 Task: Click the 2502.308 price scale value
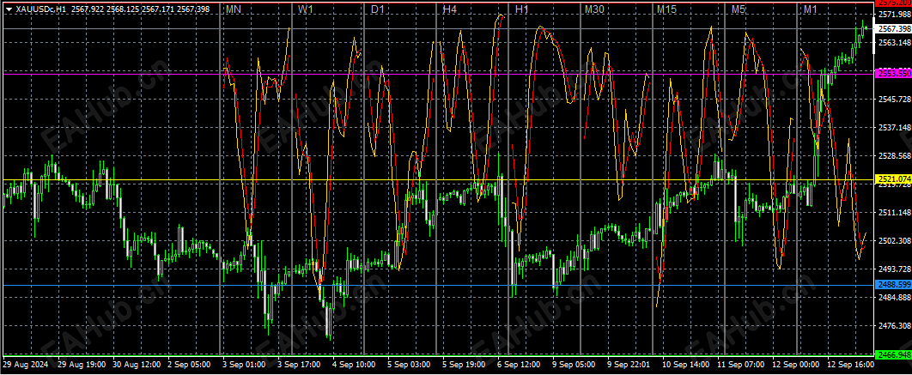(x=895, y=240)
